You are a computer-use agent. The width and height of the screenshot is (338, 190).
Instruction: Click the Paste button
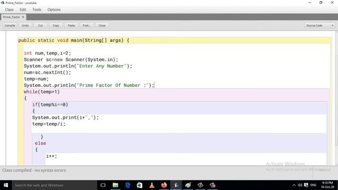71,25
